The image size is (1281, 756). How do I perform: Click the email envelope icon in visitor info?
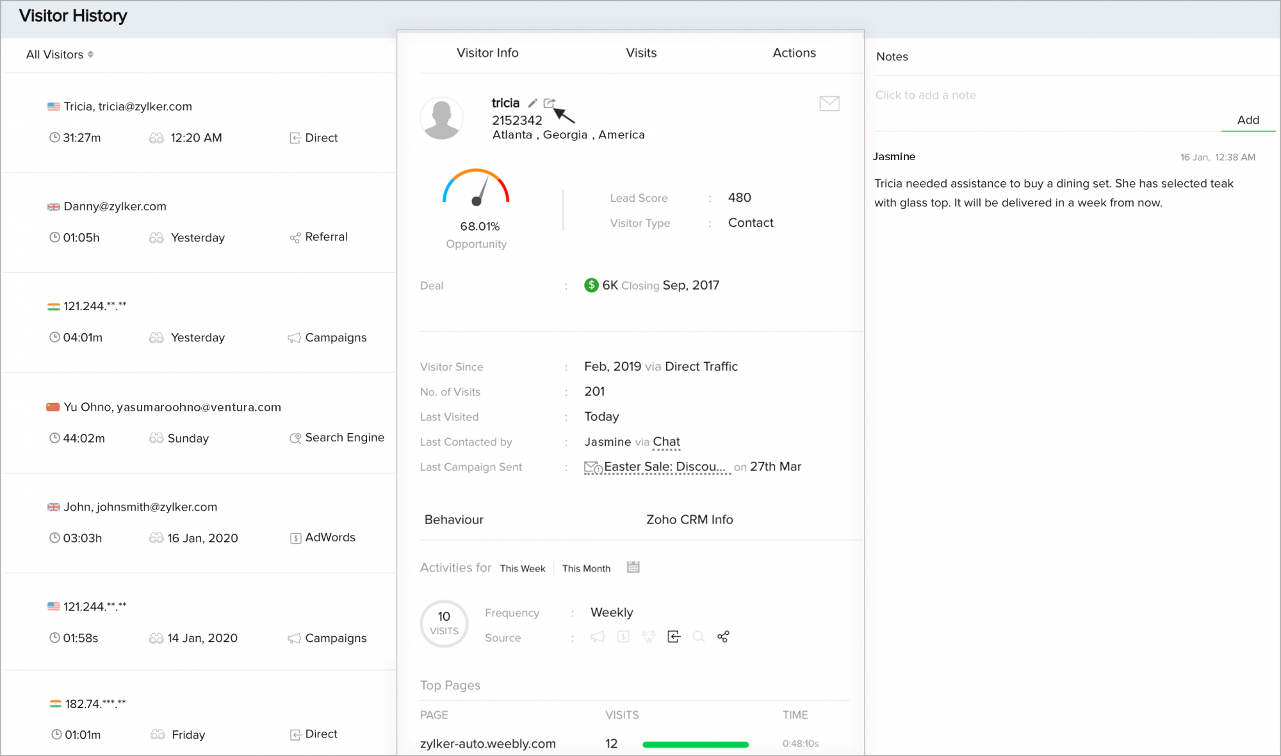point(829,103)
